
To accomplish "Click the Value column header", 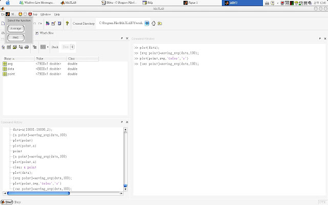I will (x=51, y=59).
